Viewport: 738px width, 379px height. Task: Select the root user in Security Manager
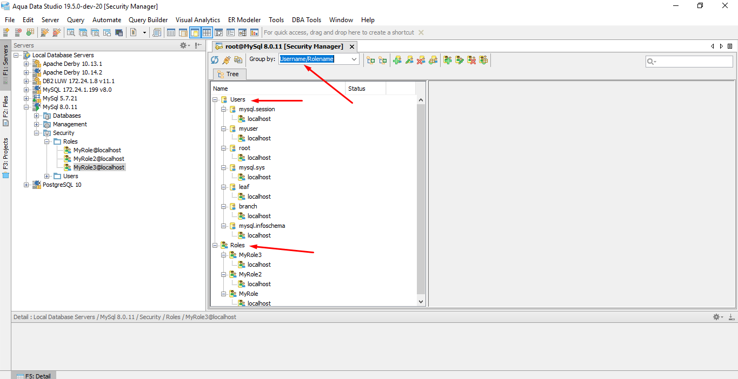click(x=244, y=148)
